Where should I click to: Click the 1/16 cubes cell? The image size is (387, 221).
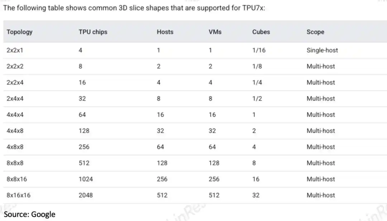259,50
